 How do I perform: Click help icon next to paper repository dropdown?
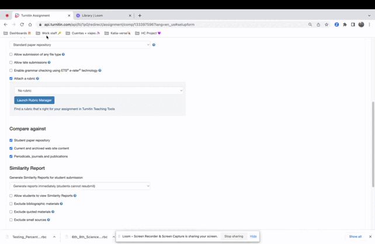154,45
